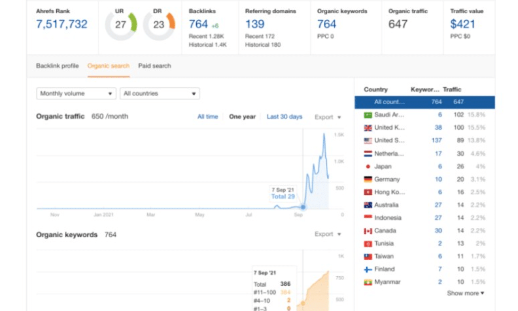The height and width of the screenshot is (311, 518).
Task: Click the Finland flag icon
Action: pos(368,269)
